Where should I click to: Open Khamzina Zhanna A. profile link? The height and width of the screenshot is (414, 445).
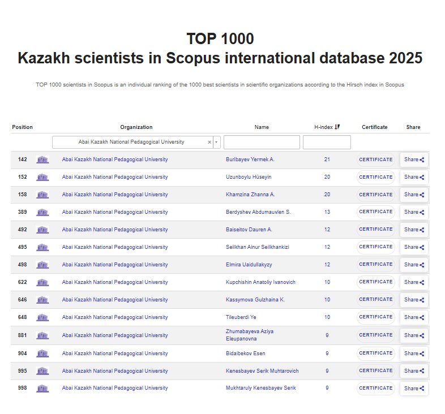click(250, 195)
